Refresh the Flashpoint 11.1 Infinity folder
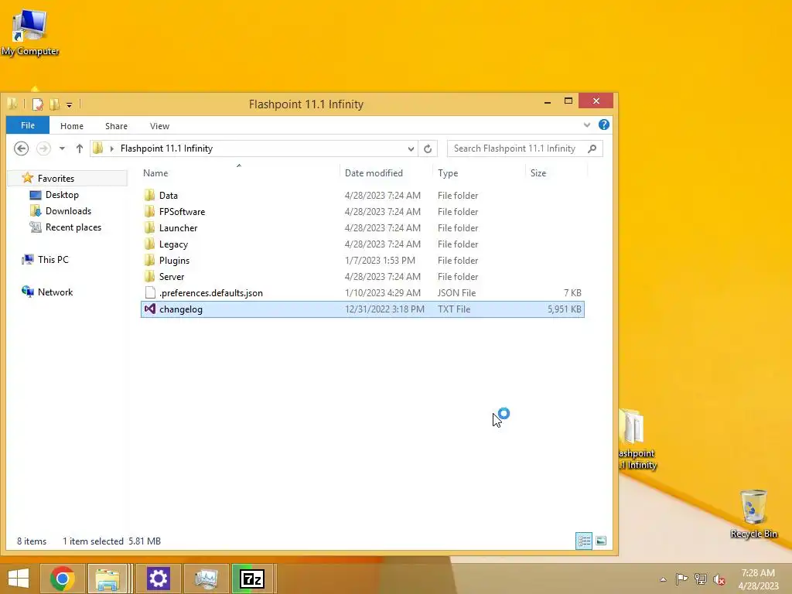This screenshot has height=594, width=792. [x=428, y=148]
